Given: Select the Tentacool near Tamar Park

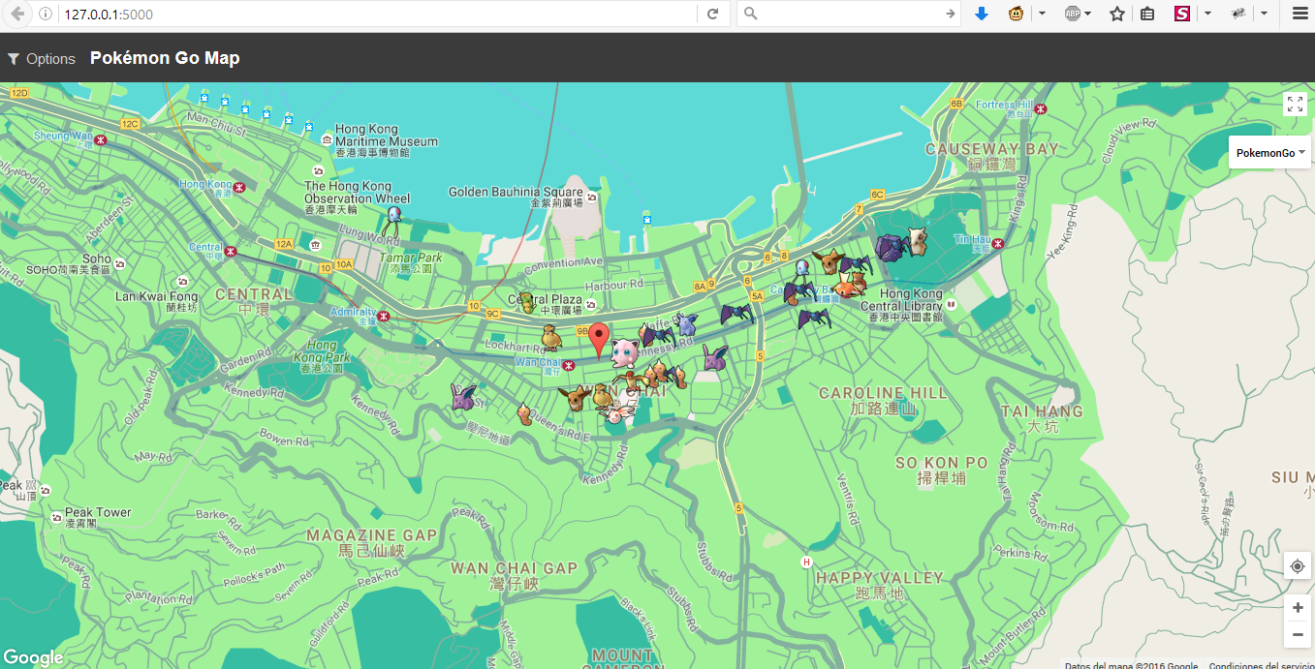Looking at the screenshot, I should point(393,219).
